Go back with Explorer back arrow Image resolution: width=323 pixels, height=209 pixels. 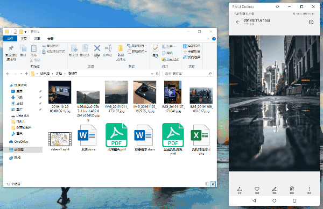(x=8, y=74)
